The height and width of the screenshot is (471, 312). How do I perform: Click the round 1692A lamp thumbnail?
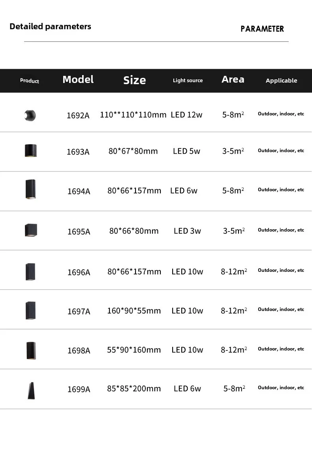click(x=30, y=115)
